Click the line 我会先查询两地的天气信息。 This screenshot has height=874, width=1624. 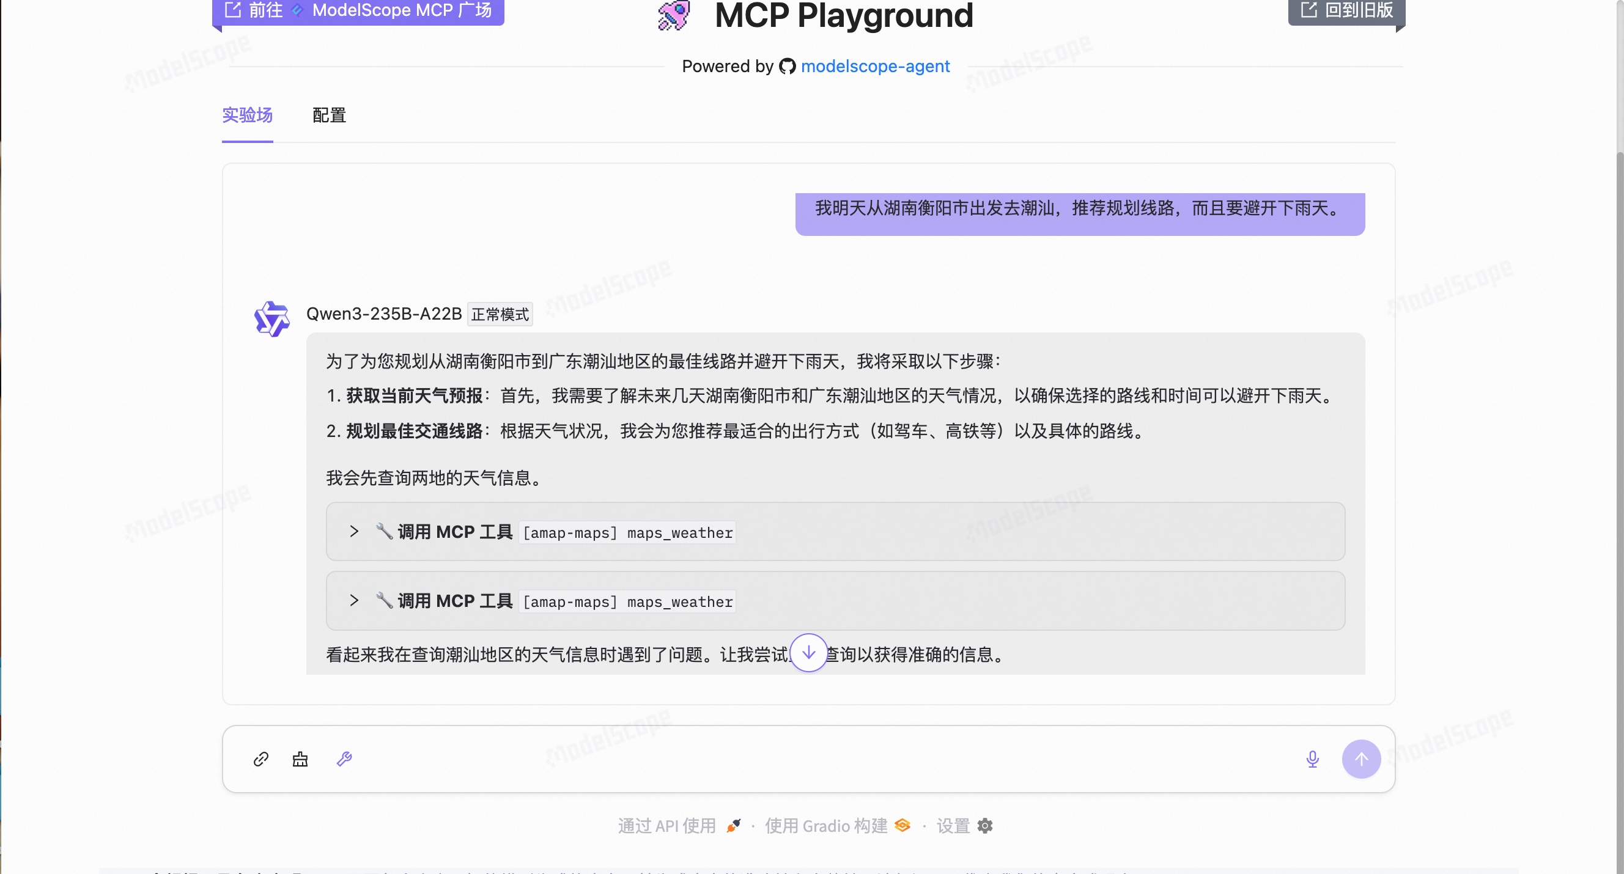point(435,477)
